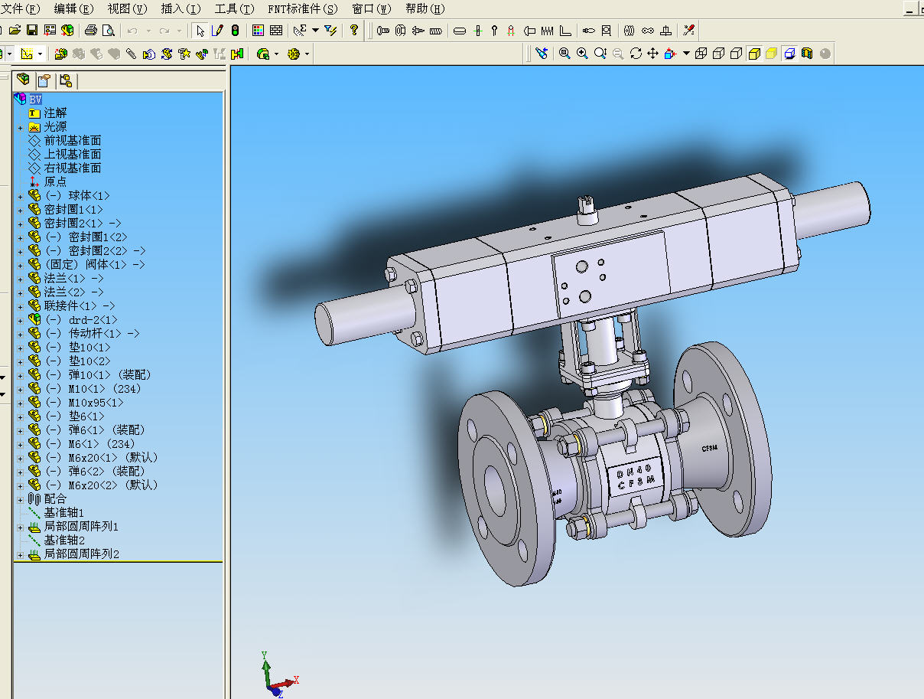
Task: Click the Previous View icon
Action: [542, 54]
